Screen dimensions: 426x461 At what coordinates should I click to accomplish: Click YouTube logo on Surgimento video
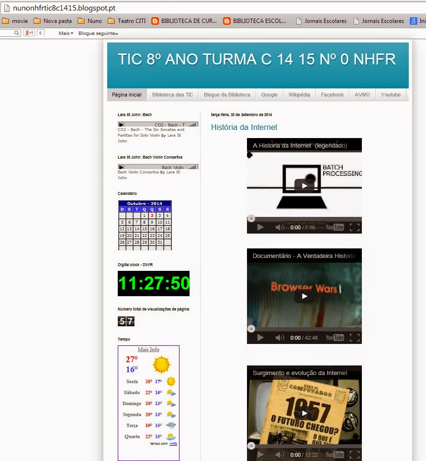click(x=335, y=454)
